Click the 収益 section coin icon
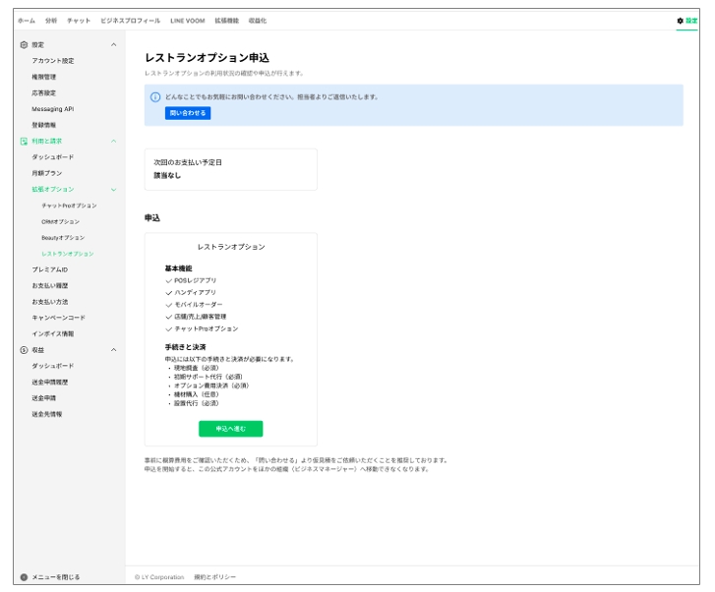 pyautogui.click(x=25, y=350)
